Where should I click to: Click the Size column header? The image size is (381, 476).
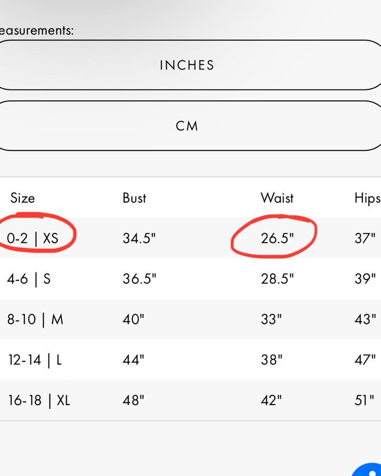[22, 198]
